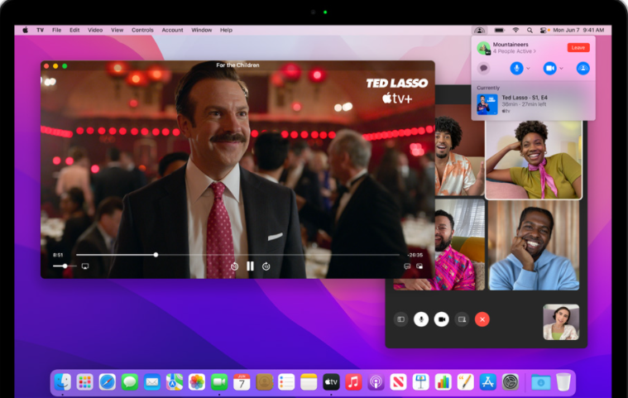The height and width of the screenshot is (398, 628).
Task: Expand the microphone options chevron in panel
Action: tap(528, 69)
